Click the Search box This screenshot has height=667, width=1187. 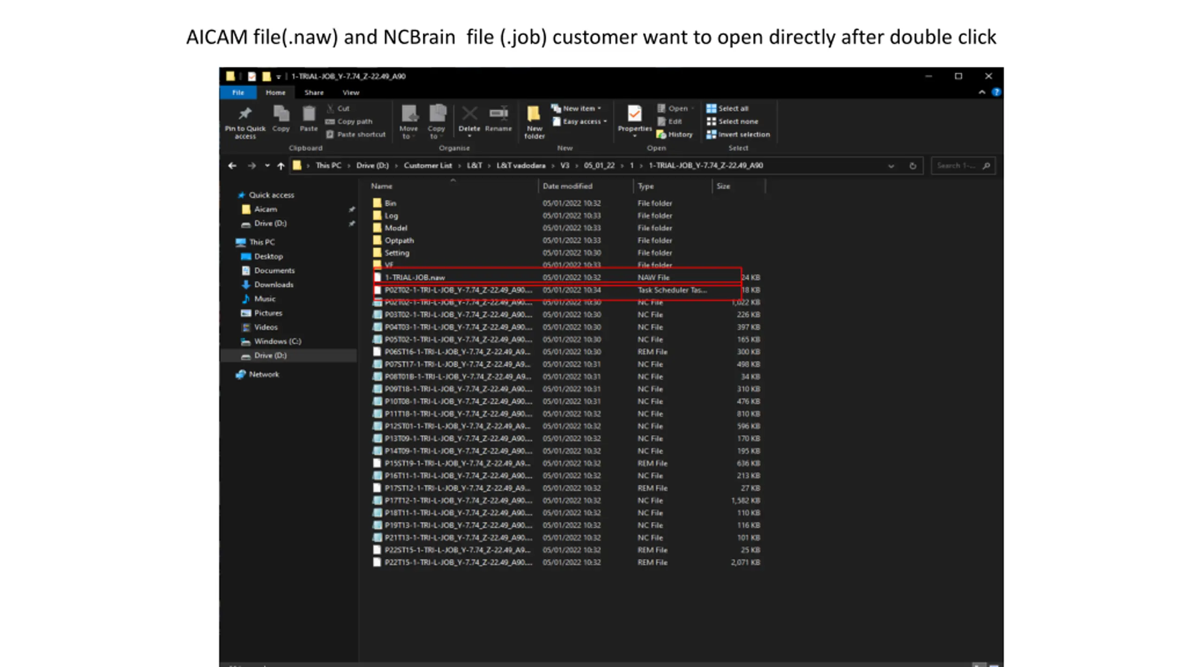[x=963, y=166]
